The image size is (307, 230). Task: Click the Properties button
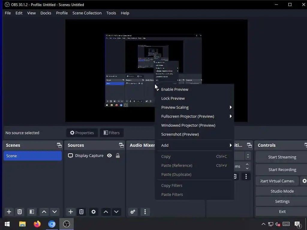click(82, 133)
